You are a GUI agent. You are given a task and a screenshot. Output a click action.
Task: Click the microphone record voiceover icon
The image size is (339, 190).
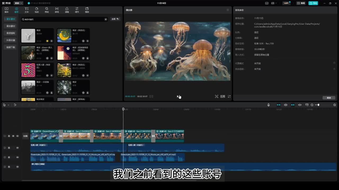point(268,105)
